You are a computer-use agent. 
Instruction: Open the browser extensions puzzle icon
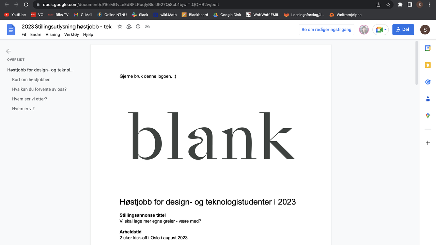click(400, 5)
